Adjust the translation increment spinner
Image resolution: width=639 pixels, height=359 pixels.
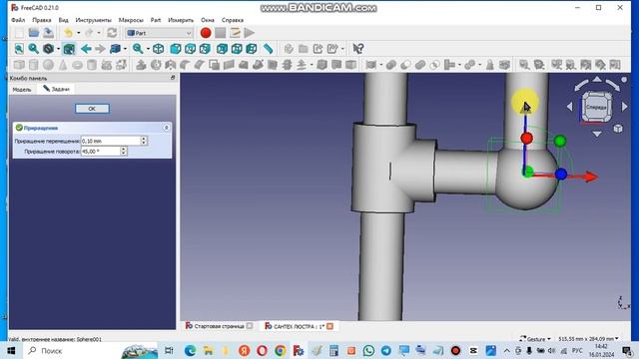click(144, 141)
